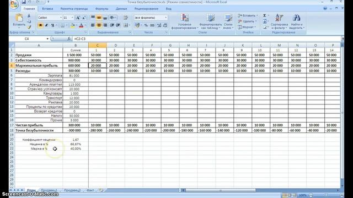
Task: Open the font color dropdown arrow
Action: click(85, 25)
